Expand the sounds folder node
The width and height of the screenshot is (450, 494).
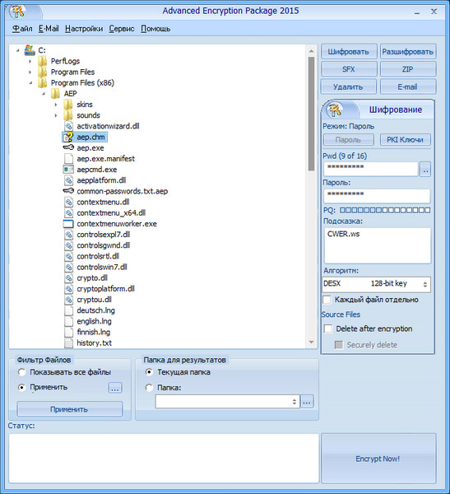pyautogui.click(x=56, y=115)
